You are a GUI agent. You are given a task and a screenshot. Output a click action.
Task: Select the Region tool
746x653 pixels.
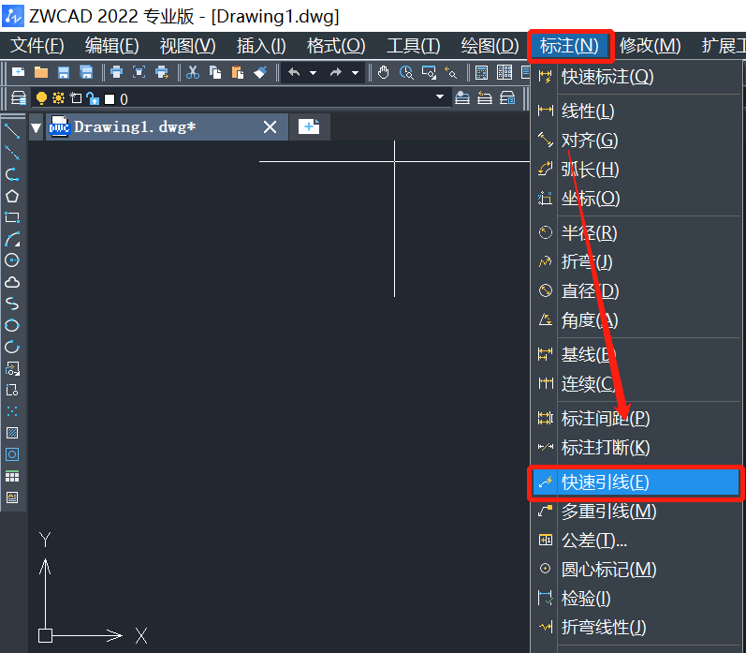point(12,454)
